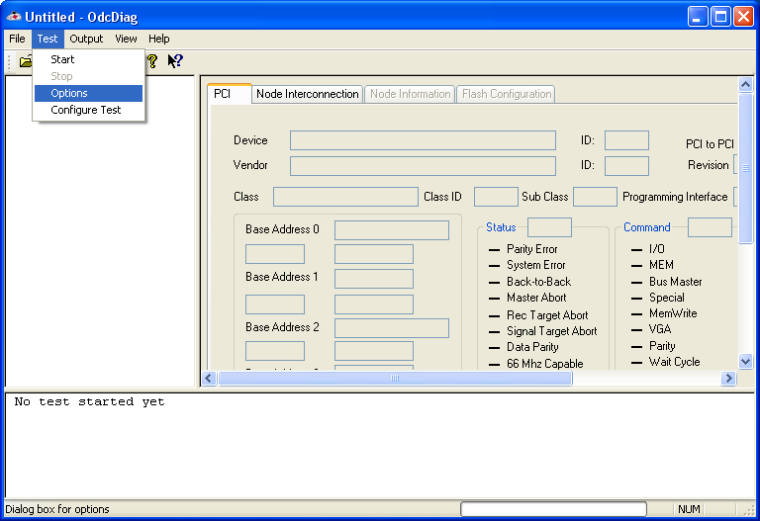Activate the context help arrow icon
The image size is (760, 521).
pos(175,61)
